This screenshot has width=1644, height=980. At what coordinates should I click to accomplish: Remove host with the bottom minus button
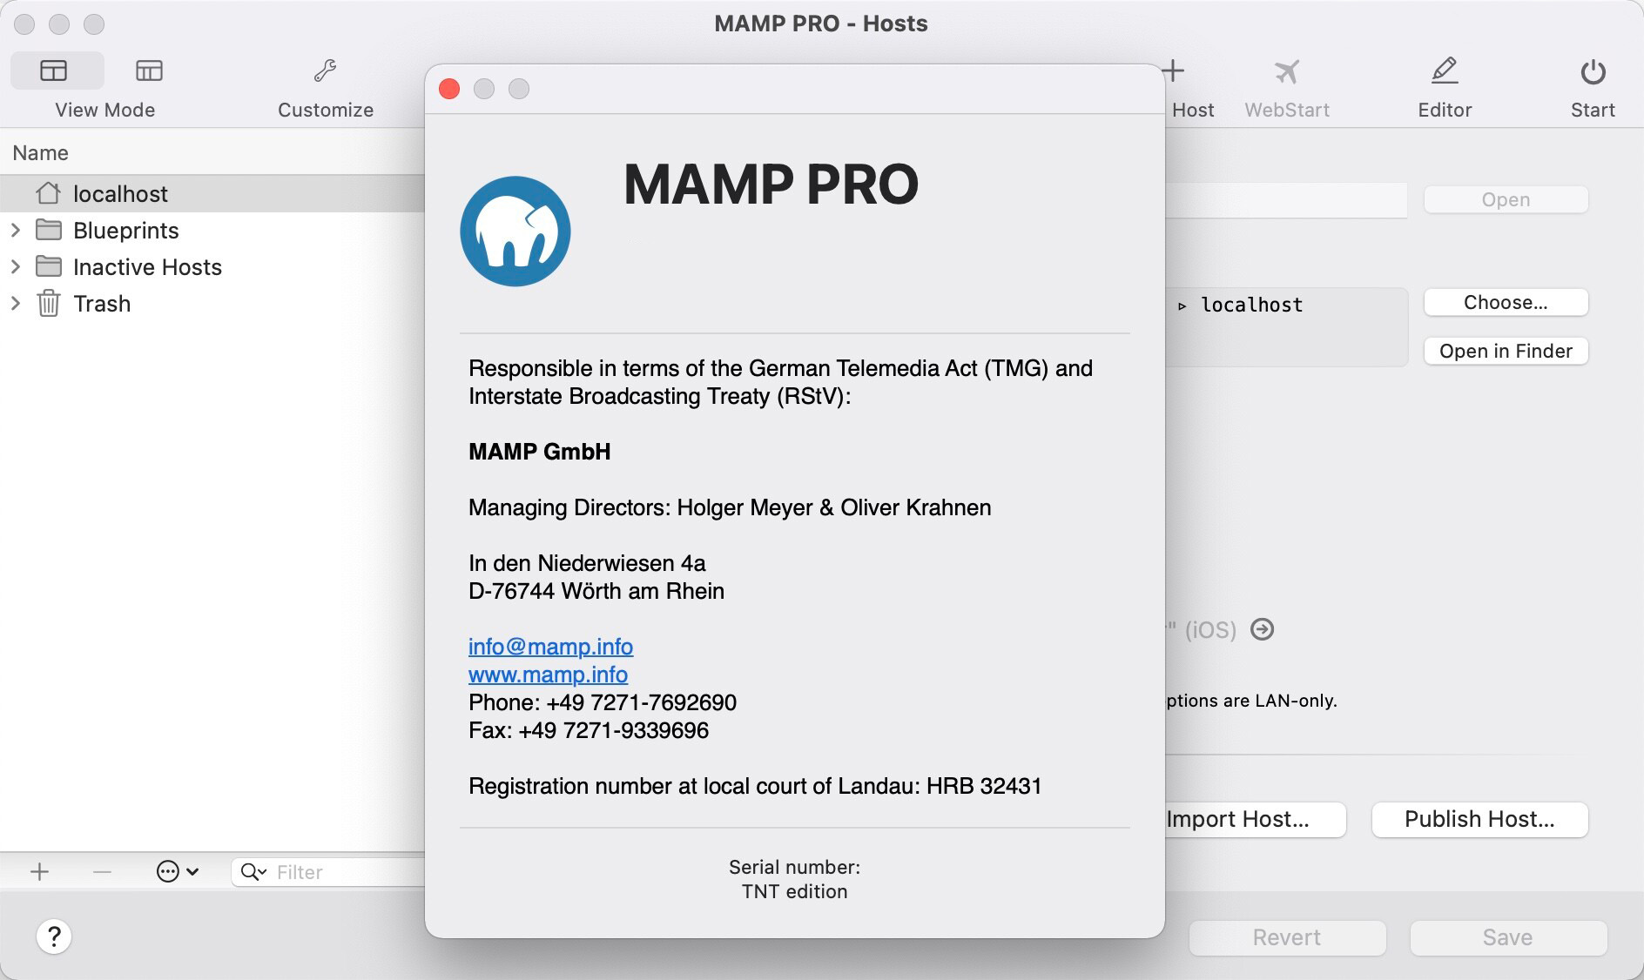click(x=102, y=871)
